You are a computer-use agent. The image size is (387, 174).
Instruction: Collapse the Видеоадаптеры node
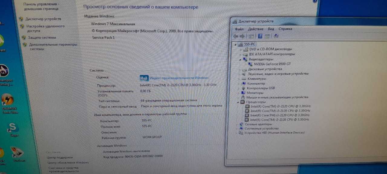click(x=240, y=60)
